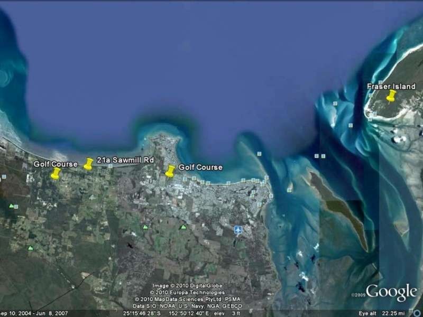Click the Data SIO, NOAA, U.S. Navy attribution line
The width and height of the screenshot is (423, 317).
tap(188, 306)
